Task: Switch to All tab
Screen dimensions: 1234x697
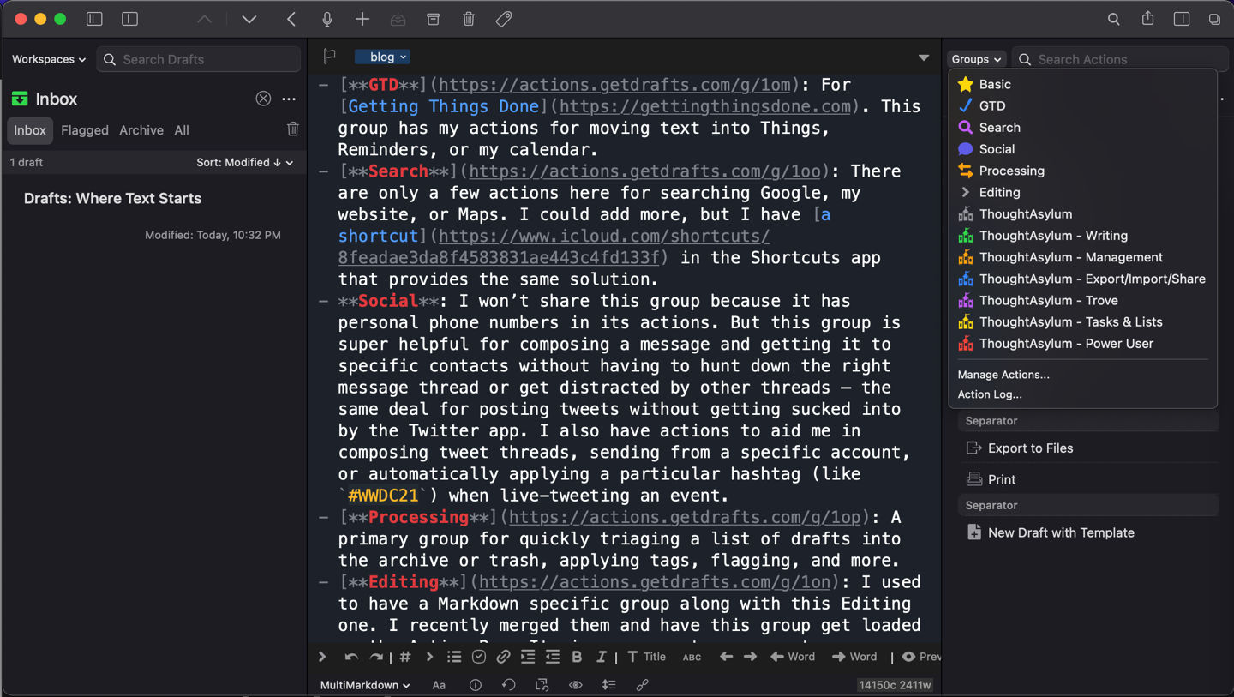Action: coord(182,130)
